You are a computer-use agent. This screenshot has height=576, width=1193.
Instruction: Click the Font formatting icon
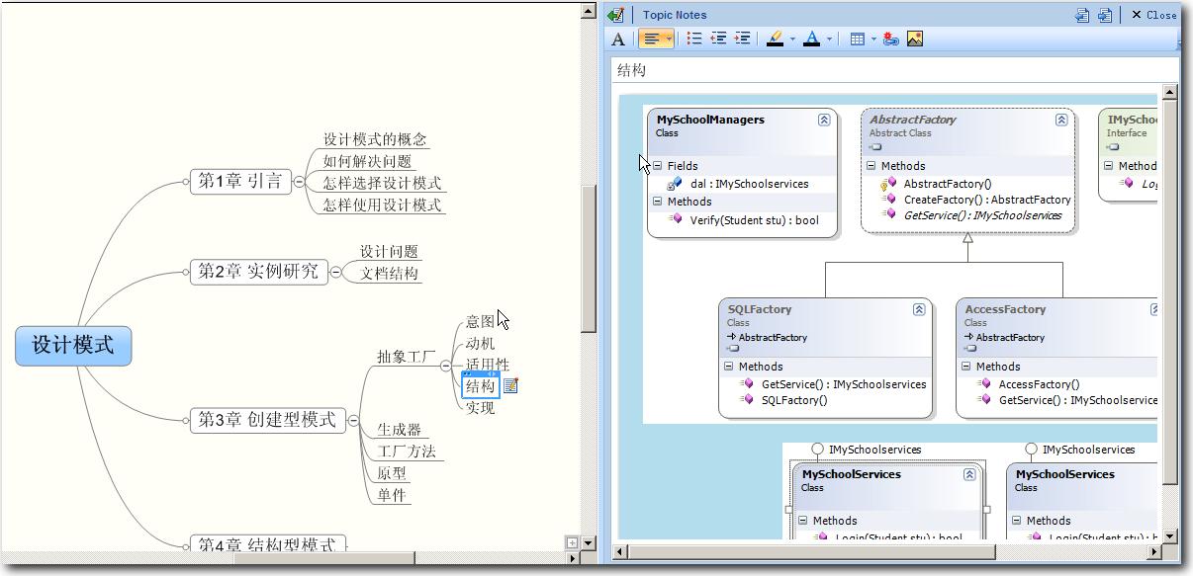click(618, 40)
